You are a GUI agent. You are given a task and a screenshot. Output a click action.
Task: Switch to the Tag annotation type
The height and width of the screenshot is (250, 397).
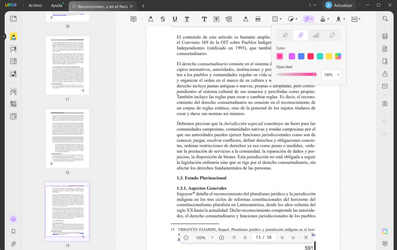coord(332,35)
